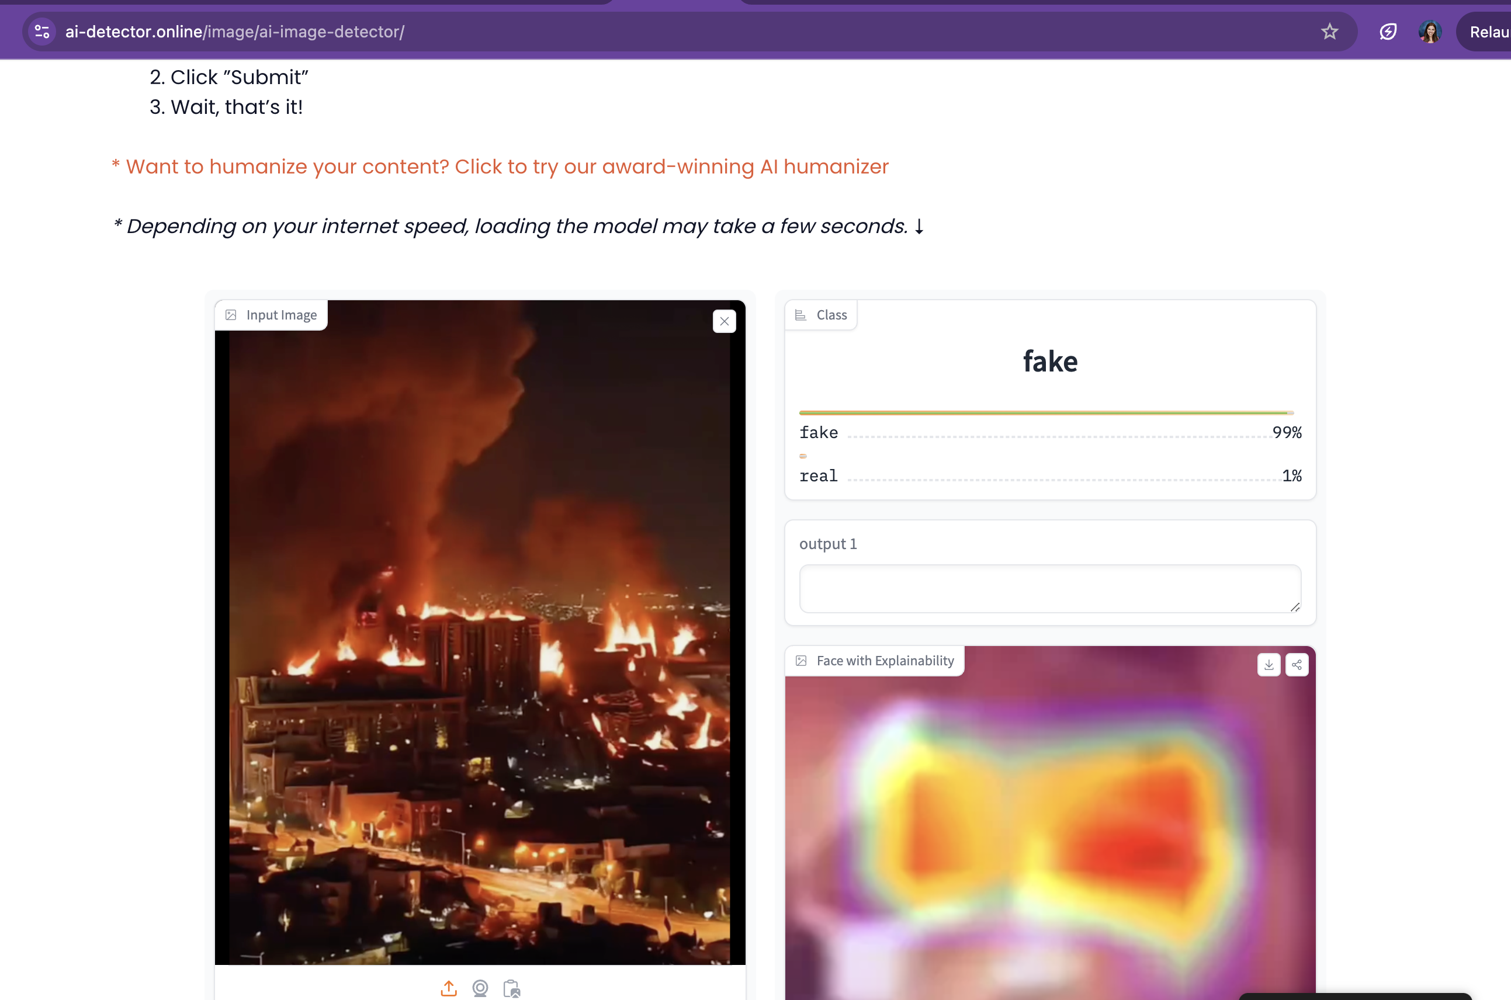Click the '1%' real score value
The image size is (1511, 1000).
tap(1291, 476)
